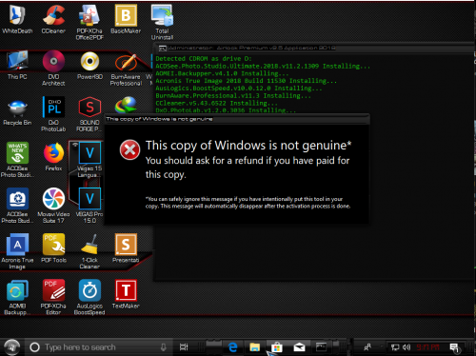The height and width of the screenshot is (356, 476).
Task: Open Total Uninstall shortcut
Action: pos(162,22)
